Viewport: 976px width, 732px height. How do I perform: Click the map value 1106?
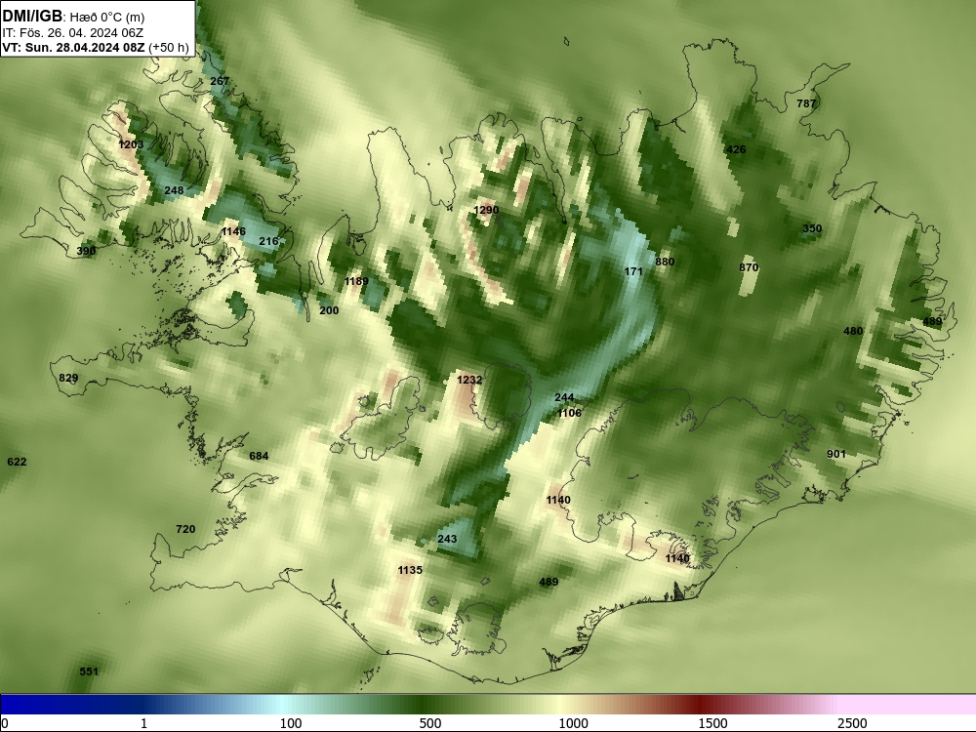(570, 413)
